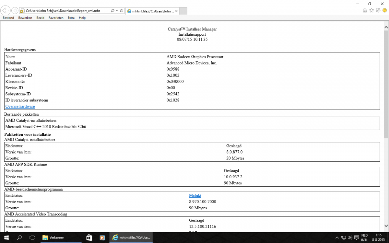Screen dimensions: 389x243
Task: Click the AMD Accelerated Video Transcoding heading
Action: [36, 214]
